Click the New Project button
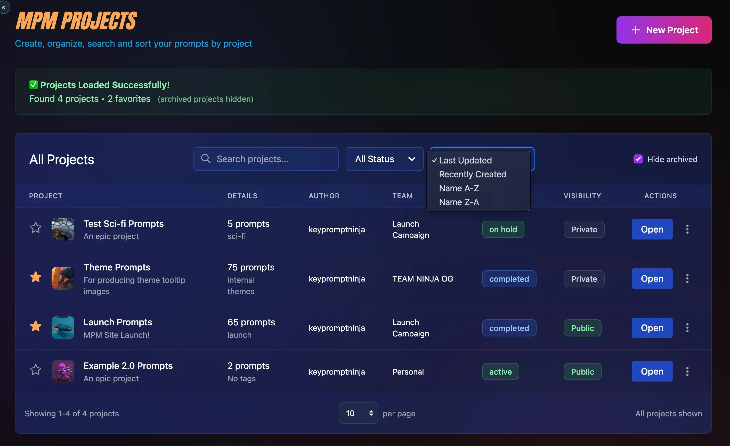The width and height of the screenshot is (730, 446). tap(664, 30)
